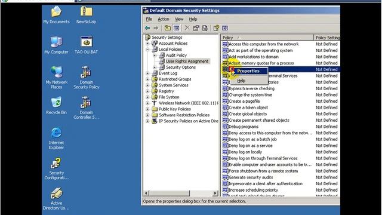The height and width of the screenshot is (215, 382).
Task: Choose Properties in the context menu
Action: point(248,71)
